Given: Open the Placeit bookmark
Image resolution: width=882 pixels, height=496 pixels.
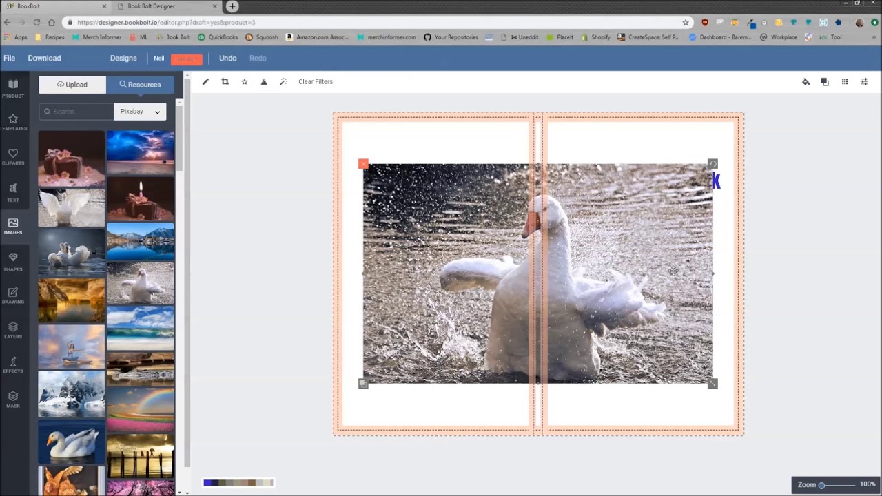Looking at the screenshot, I should point(560,37).
